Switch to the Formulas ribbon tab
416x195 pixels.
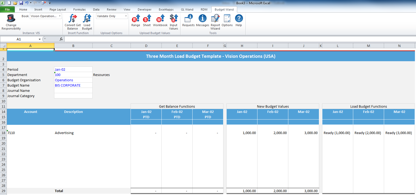coord(79,9)
